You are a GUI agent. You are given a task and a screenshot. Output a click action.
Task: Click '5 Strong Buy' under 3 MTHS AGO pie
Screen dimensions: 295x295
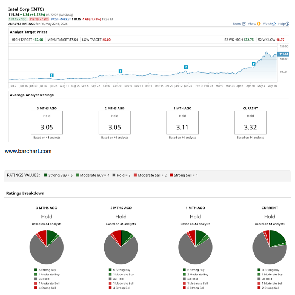[45, 270]
